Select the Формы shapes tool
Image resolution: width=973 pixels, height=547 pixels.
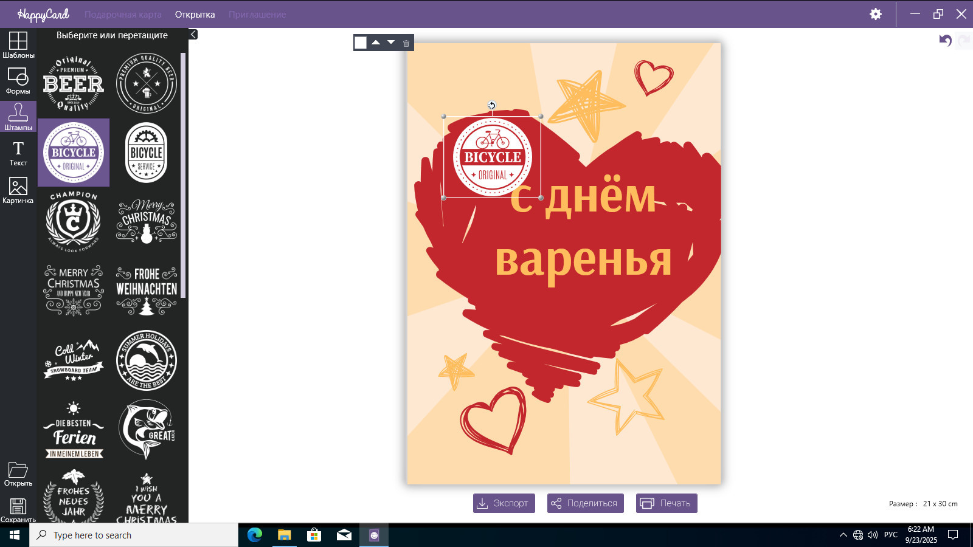click(x=18, y=81)
